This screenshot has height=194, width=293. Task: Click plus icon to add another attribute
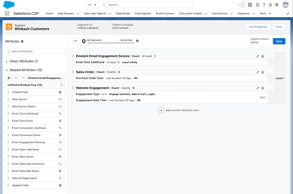(x=161, y=110)
